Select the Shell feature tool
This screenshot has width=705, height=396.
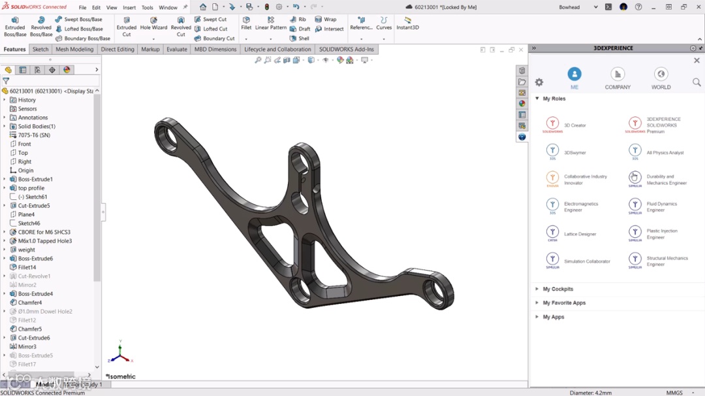tap(300, 39)
